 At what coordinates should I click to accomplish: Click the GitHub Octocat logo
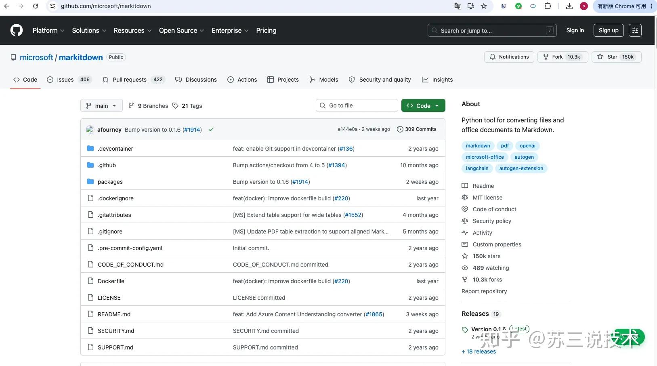17,30
